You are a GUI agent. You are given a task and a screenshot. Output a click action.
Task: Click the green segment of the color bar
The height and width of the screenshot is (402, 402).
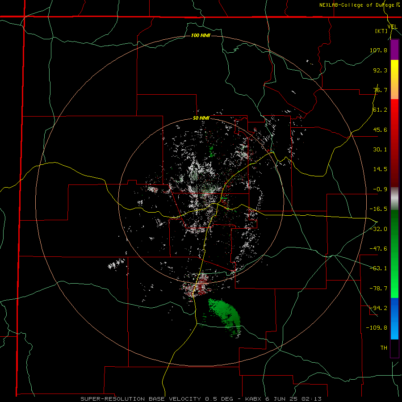tap(394, 254)
